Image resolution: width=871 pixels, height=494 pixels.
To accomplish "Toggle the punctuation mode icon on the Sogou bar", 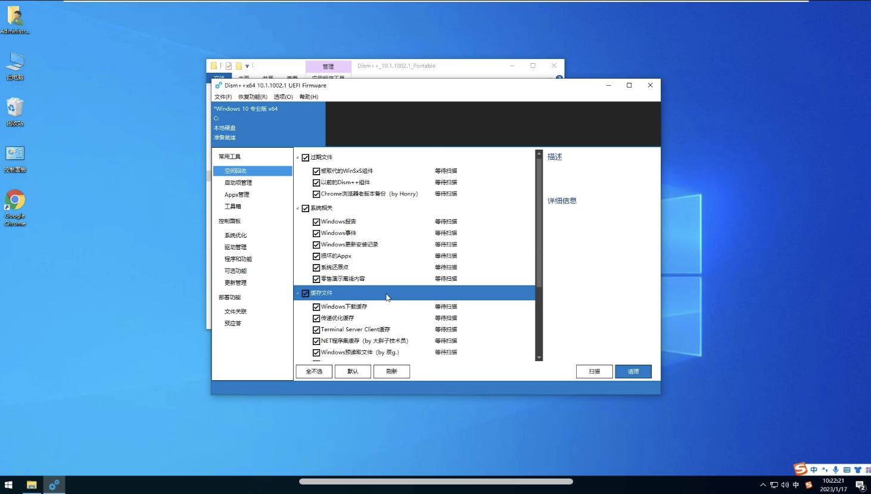I will 825,470.
